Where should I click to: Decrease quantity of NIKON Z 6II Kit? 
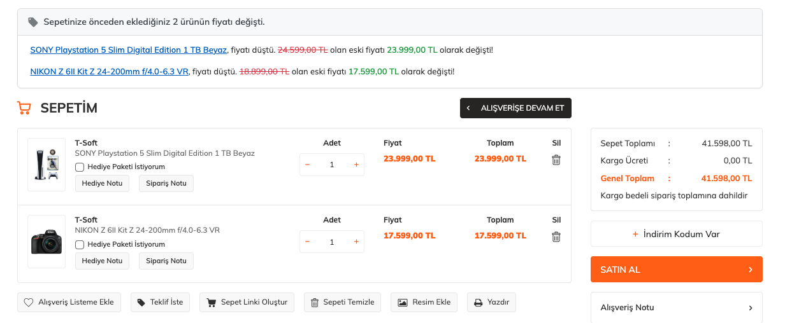[x=308, y=242]
